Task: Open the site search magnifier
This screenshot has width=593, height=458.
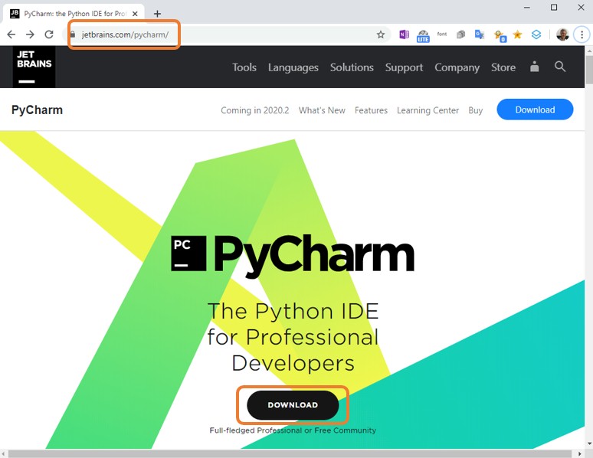Action: point(560,67)
